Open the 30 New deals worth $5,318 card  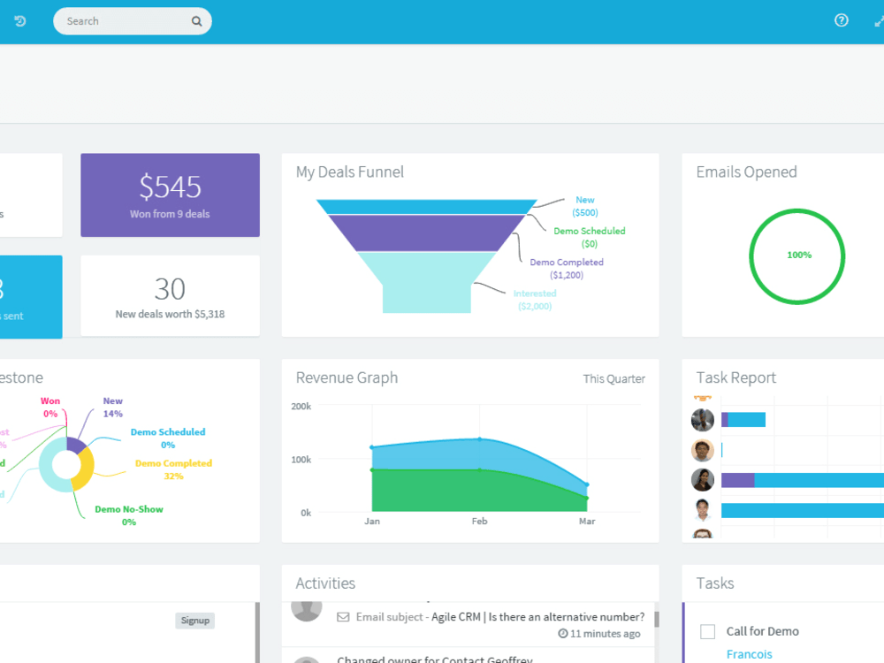[x=171, y=296]
